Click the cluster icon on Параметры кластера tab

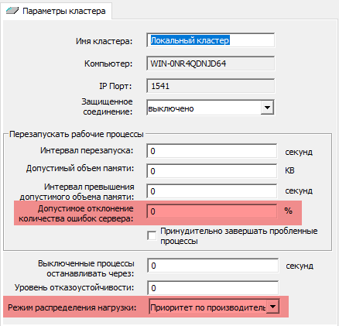[12, 11]
